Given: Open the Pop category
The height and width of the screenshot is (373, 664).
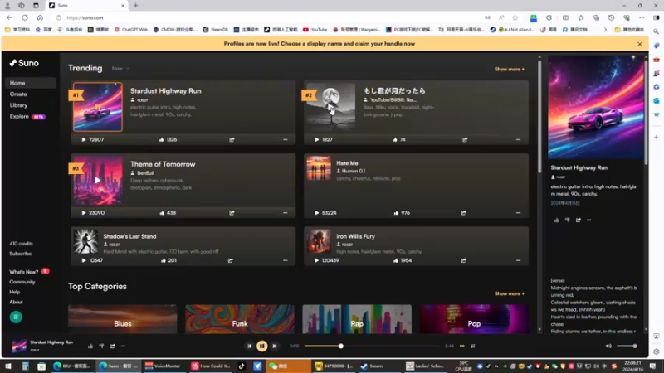Looking at the screenshot, I should click(474, 319).
